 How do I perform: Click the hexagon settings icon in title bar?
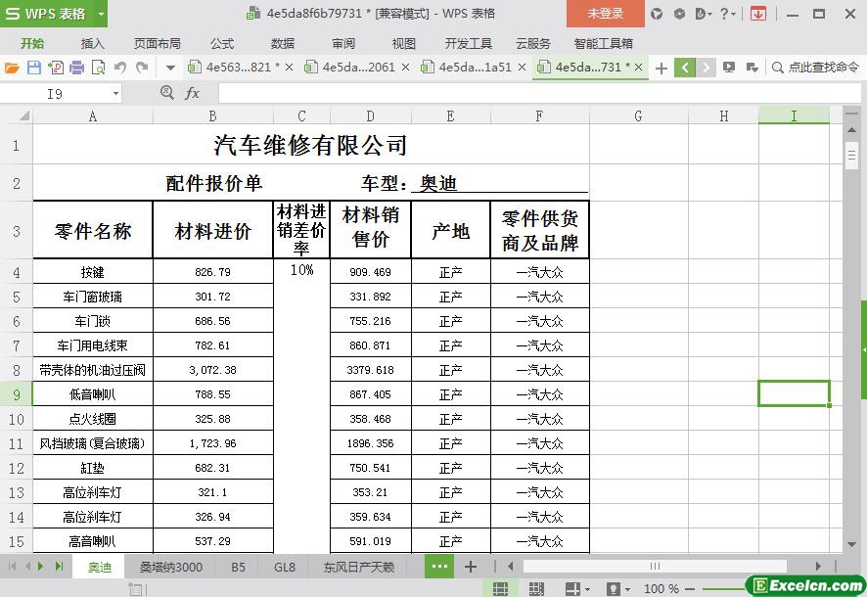(679, 14)
